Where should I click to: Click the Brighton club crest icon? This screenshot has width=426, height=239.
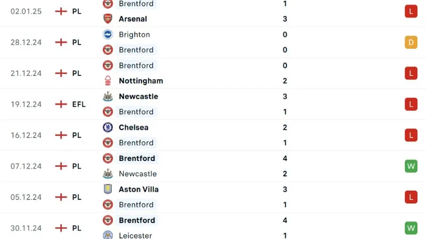(108, 35)
